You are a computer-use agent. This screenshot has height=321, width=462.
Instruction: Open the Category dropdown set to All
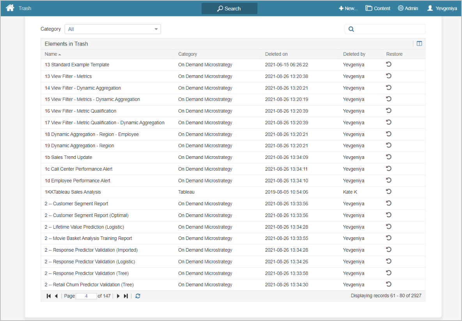point(113,29)
